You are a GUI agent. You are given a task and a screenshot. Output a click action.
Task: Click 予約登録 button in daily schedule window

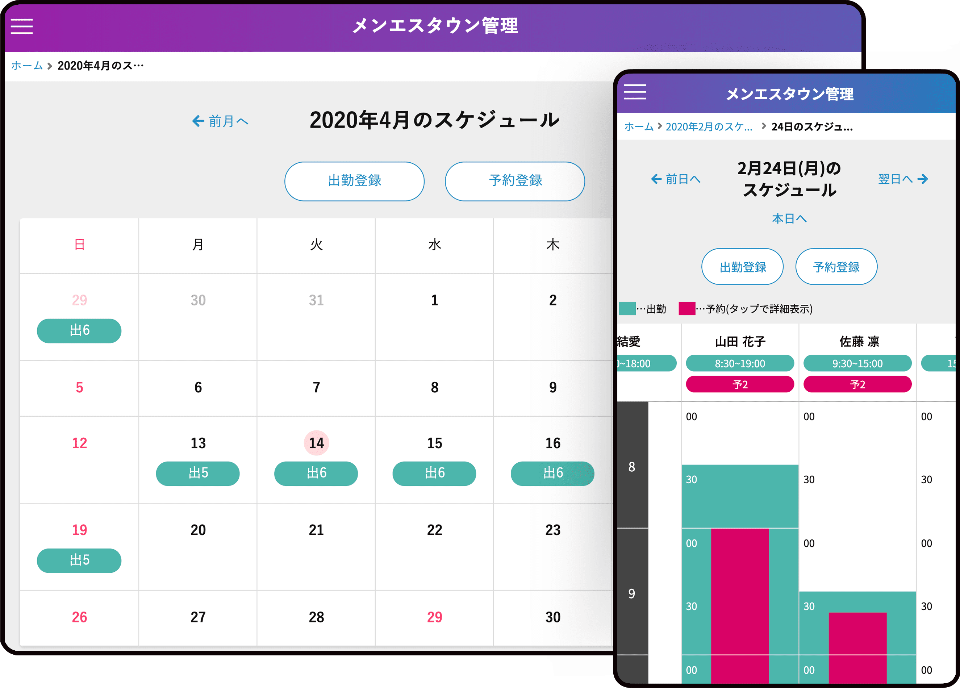(x=836, y=267)
